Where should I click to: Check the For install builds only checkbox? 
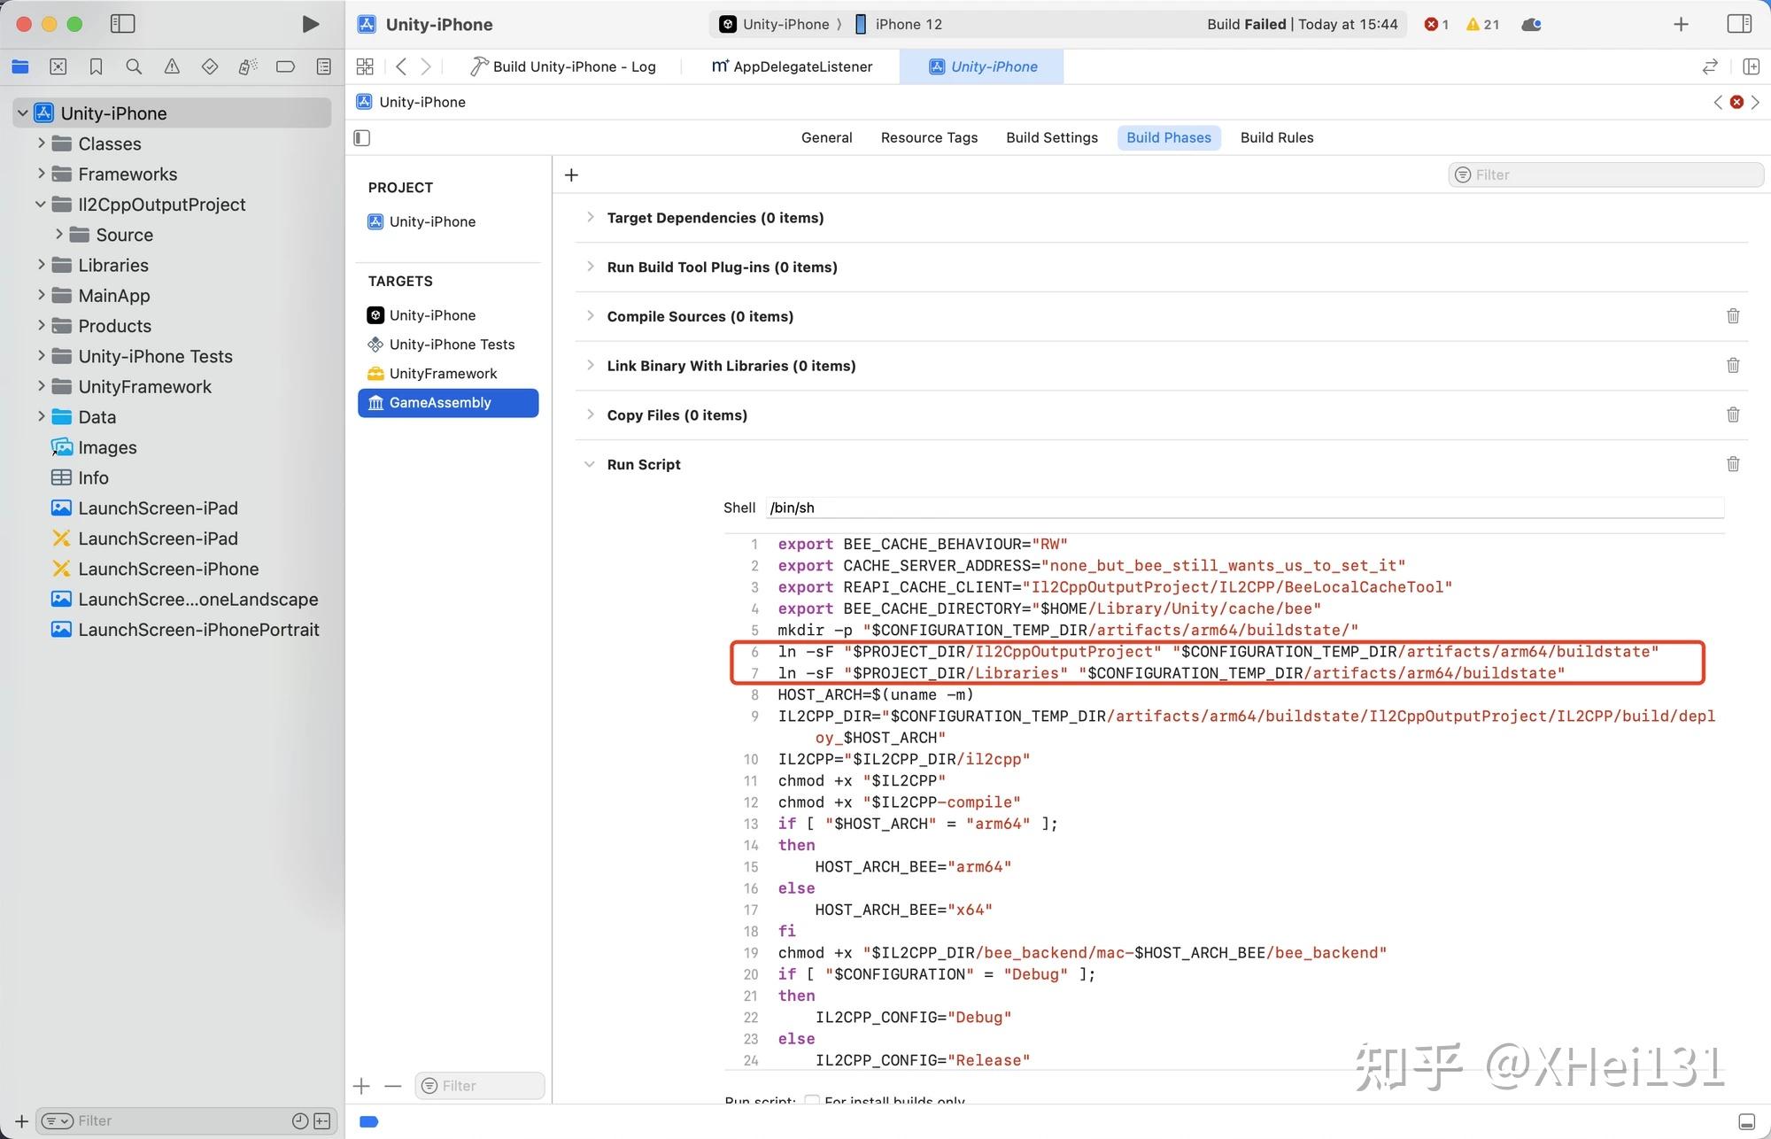tap(811, 1100)
